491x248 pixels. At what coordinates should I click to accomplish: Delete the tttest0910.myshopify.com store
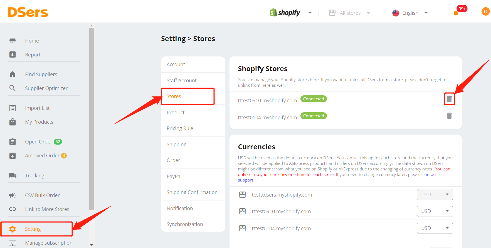pos(449,99)
